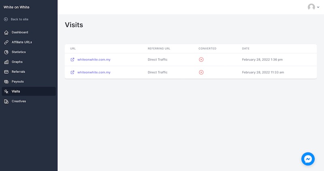This screenshot has height=171, width=324.
Task: Open the Referrals menu item
Action: (18, 72)
